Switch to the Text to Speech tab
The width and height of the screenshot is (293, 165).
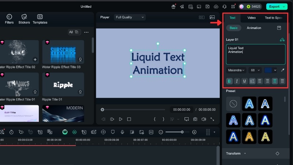(274, 18)
